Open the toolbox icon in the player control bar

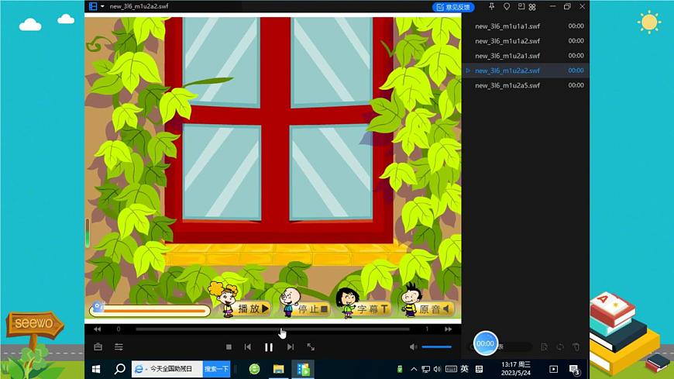click(x=98, y=346)
